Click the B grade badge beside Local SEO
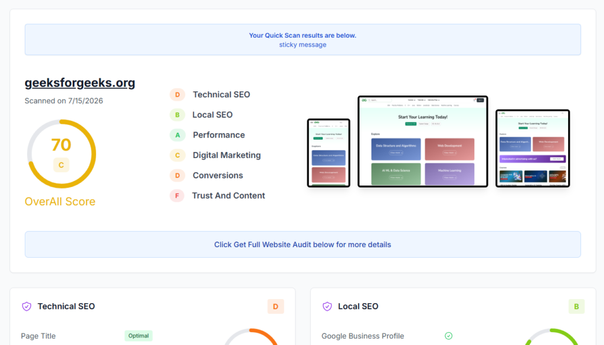The width and height of the screenshot is (604, 345). coord(177,115)
